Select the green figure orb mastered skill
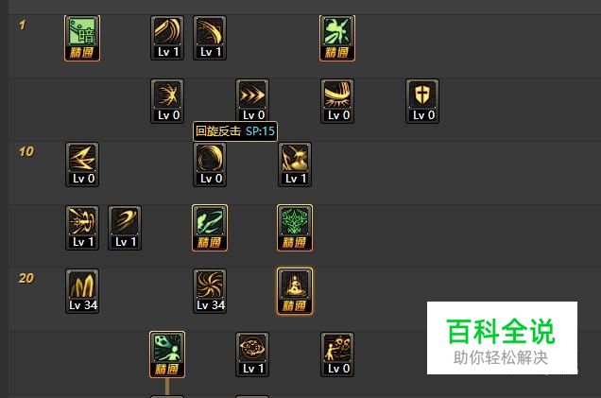This screenshot has width=601, height=398. point(167,355)
